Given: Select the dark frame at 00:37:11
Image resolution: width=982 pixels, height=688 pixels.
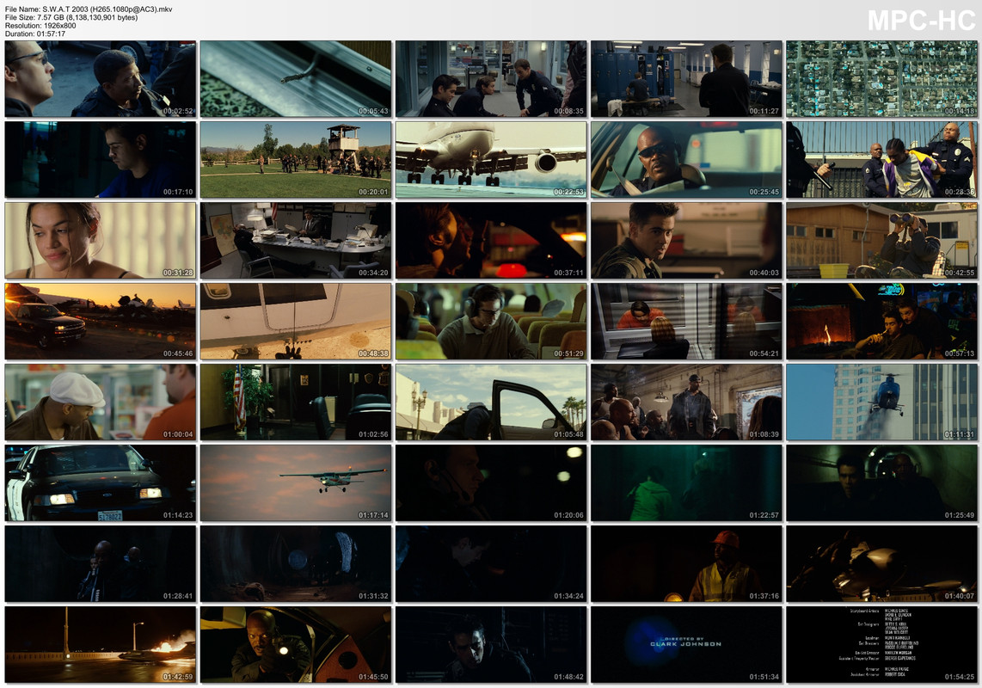Looking at the screenshot, I should [x=491, y=241].
